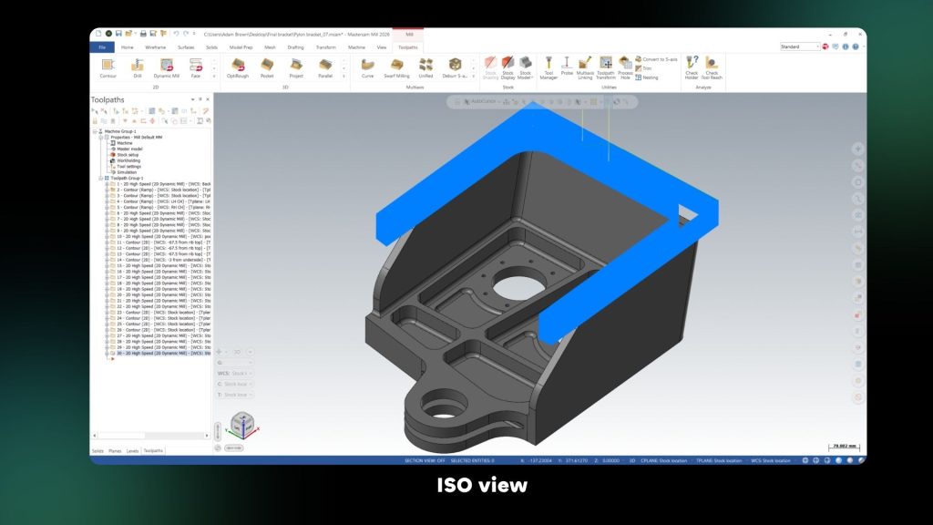Click SECTION VIEW: OFF in status bar

click(x=425, y=460)
